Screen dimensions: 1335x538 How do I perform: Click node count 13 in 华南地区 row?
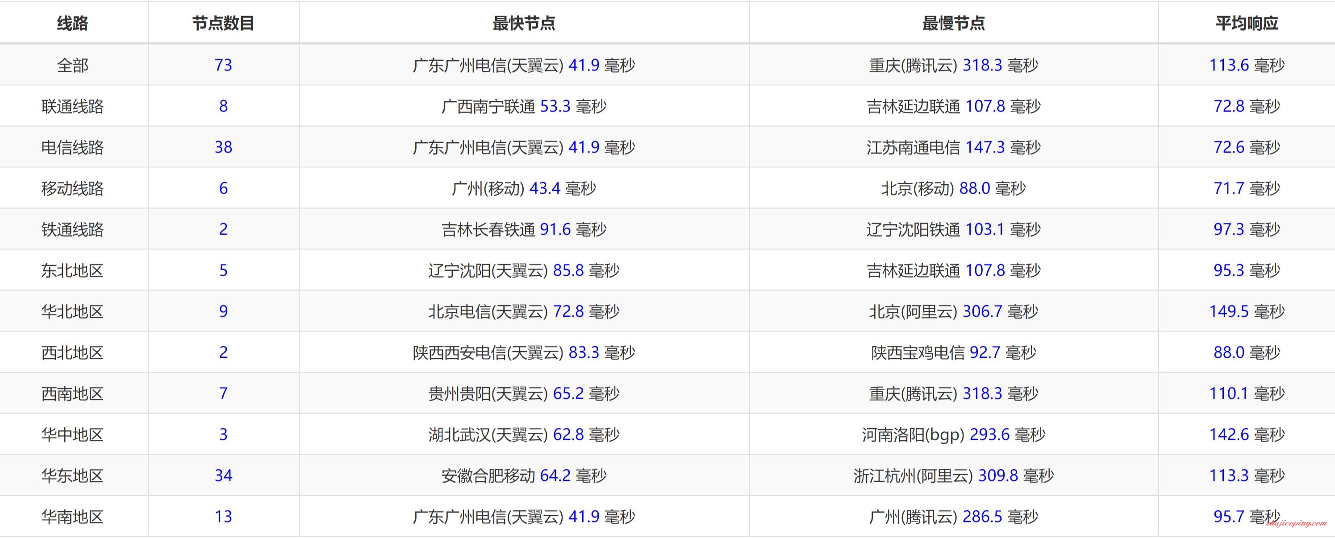[223, 517]
